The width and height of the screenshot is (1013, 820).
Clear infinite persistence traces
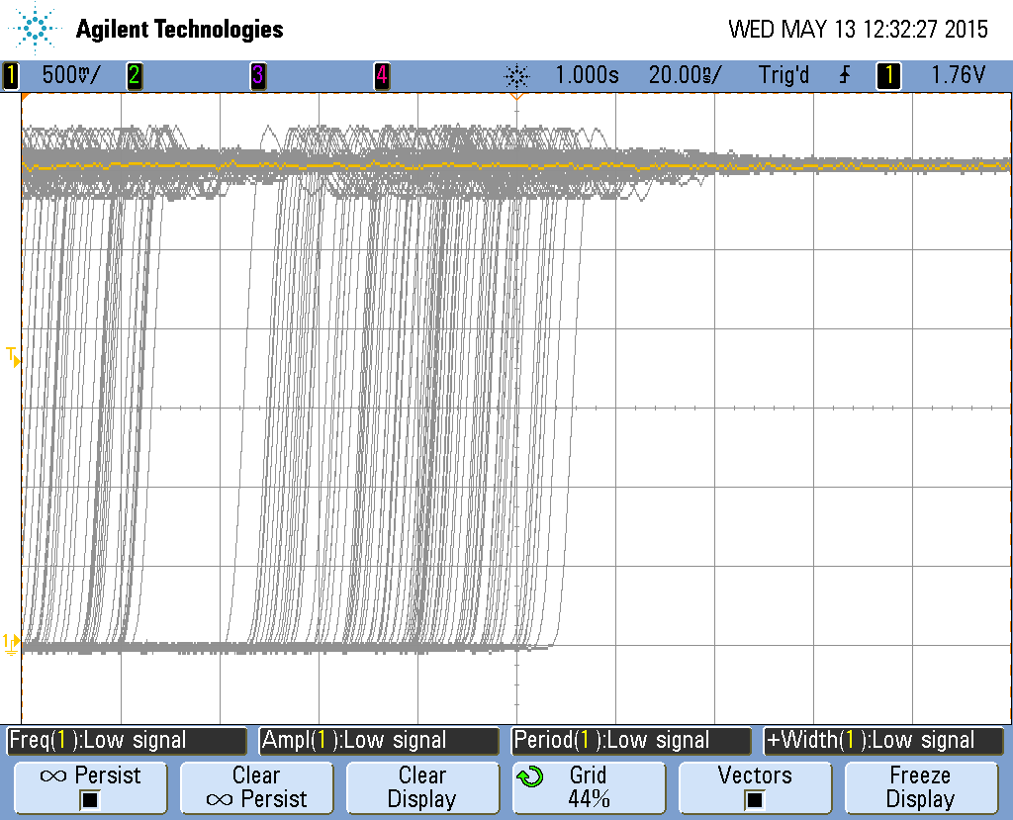256,787
